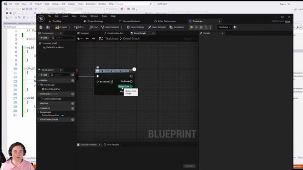Click the Status Code output pin
Screen dimensions: 303x170
point(131,86)
